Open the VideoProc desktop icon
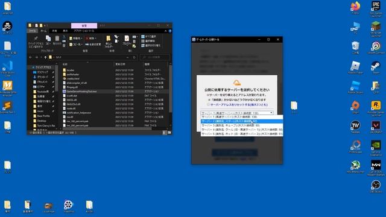Screen dimensions: 386x217 click(x=69, y=206)
